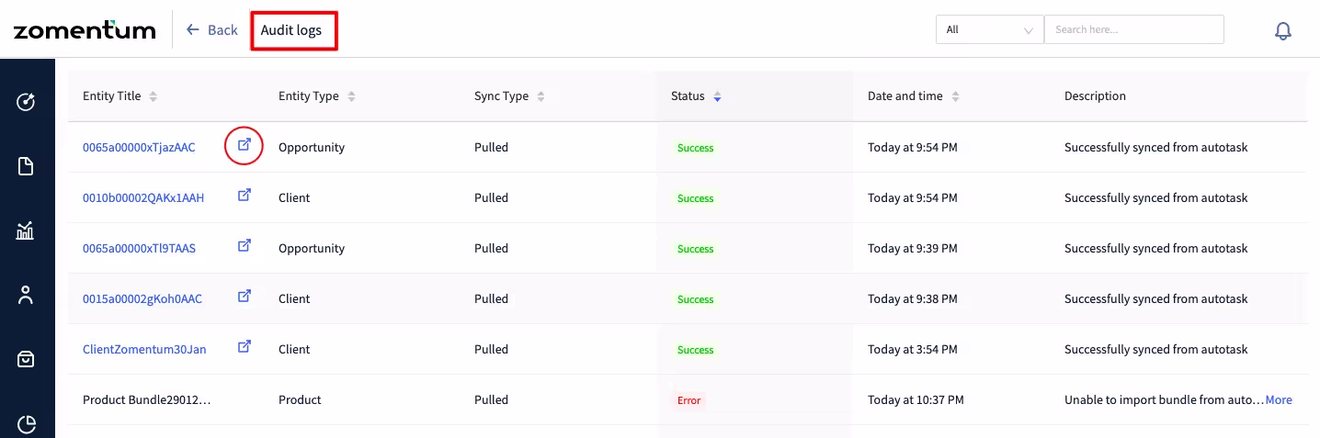Sort by Sync Type column
The image size is (1320, 438).
pos(541,96)
